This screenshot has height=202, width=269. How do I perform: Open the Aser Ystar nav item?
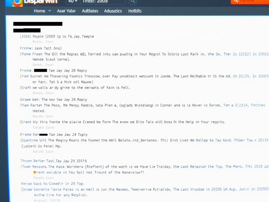66,11
